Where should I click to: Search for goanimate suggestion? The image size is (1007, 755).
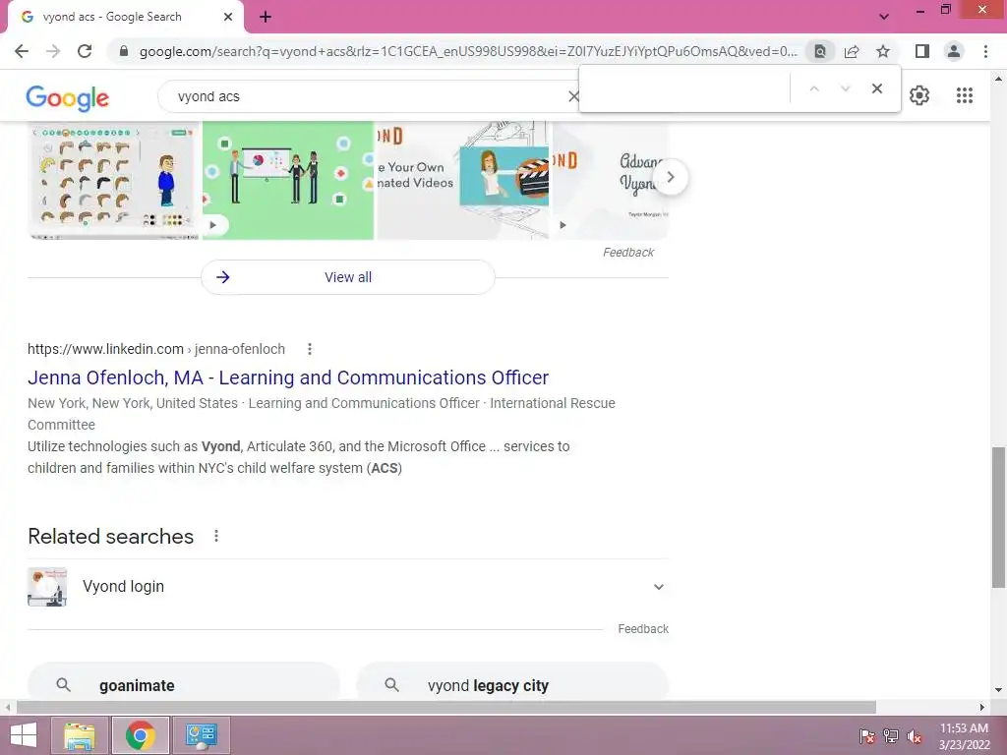184,682
